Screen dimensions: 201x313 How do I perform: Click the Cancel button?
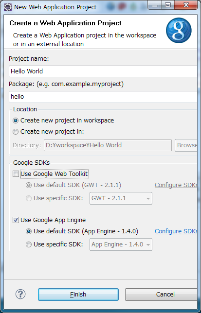point(162,295)
